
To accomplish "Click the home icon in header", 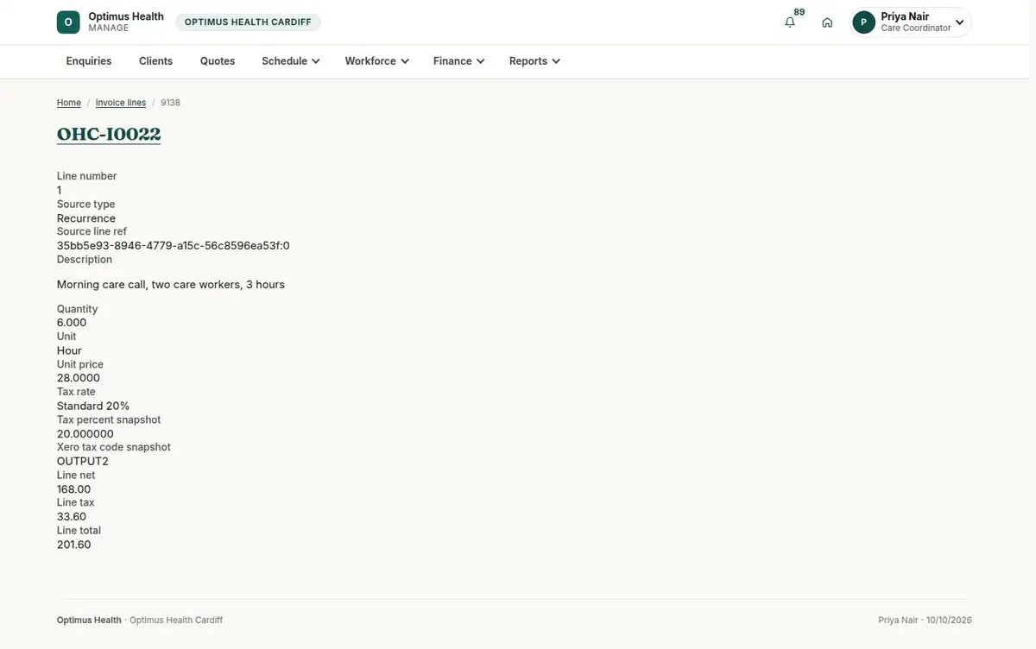I will coord(827,22).
